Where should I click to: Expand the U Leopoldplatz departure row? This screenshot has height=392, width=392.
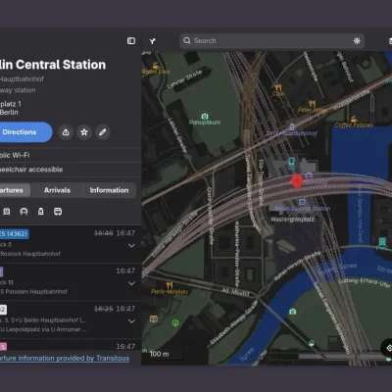click(x=131, y=321)
